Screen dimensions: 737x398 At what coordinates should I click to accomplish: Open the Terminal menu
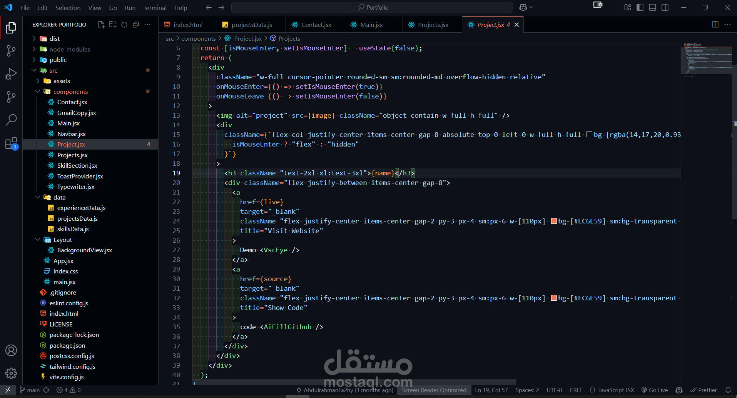[x=155, y=8]
